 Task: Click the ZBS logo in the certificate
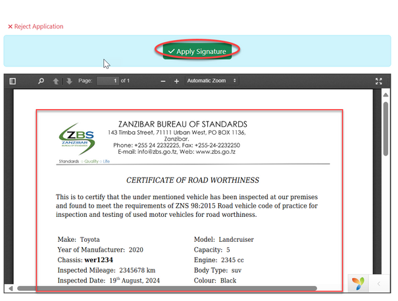76,141
